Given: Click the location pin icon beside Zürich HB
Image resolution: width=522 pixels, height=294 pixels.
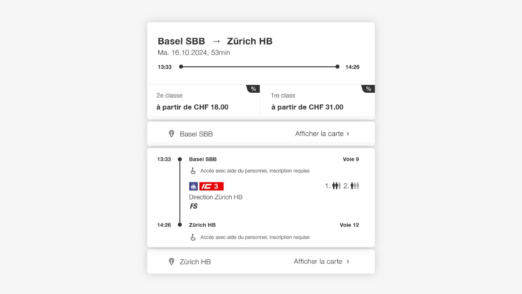Looking at the screenshot, I should tap(171, 262).
